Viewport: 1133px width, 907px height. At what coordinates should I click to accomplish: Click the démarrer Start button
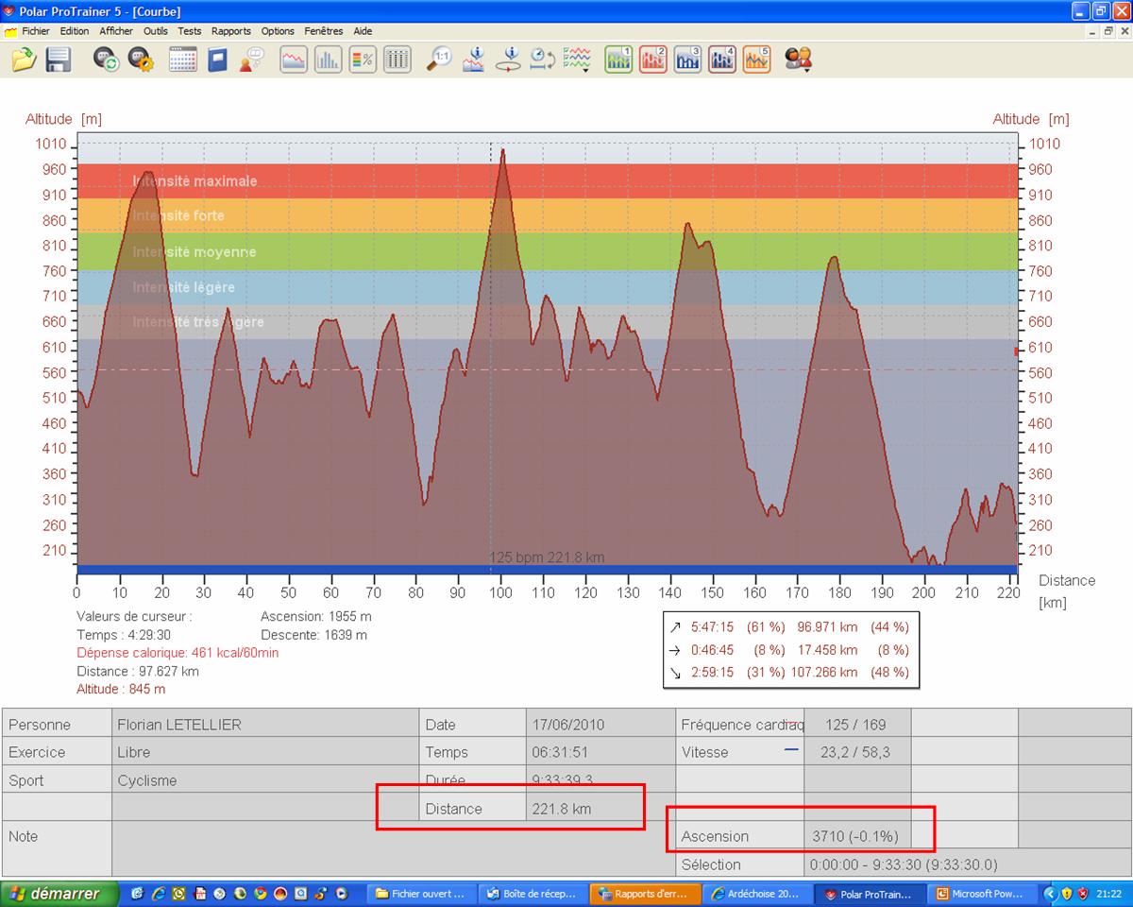(59, 893)
